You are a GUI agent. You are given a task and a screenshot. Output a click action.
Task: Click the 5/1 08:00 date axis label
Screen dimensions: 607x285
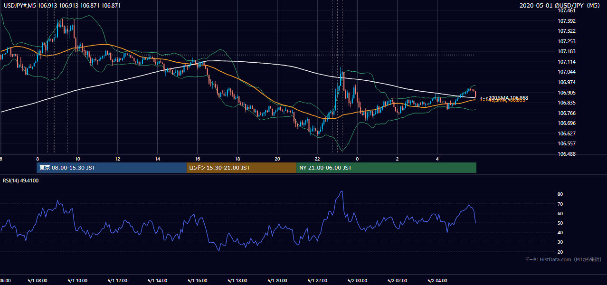[x=38, y=281]
